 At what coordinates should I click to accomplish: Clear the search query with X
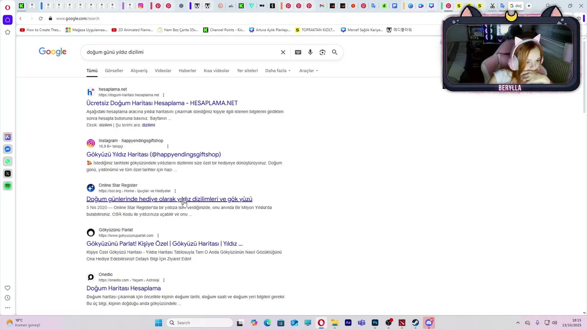(283, 52)
